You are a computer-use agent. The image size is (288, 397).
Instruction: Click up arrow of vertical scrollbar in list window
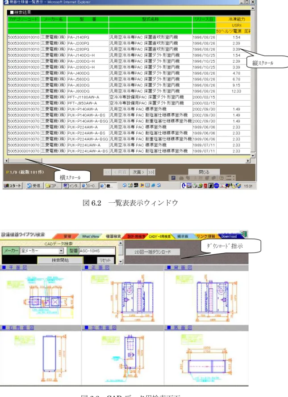coord(253,9)
